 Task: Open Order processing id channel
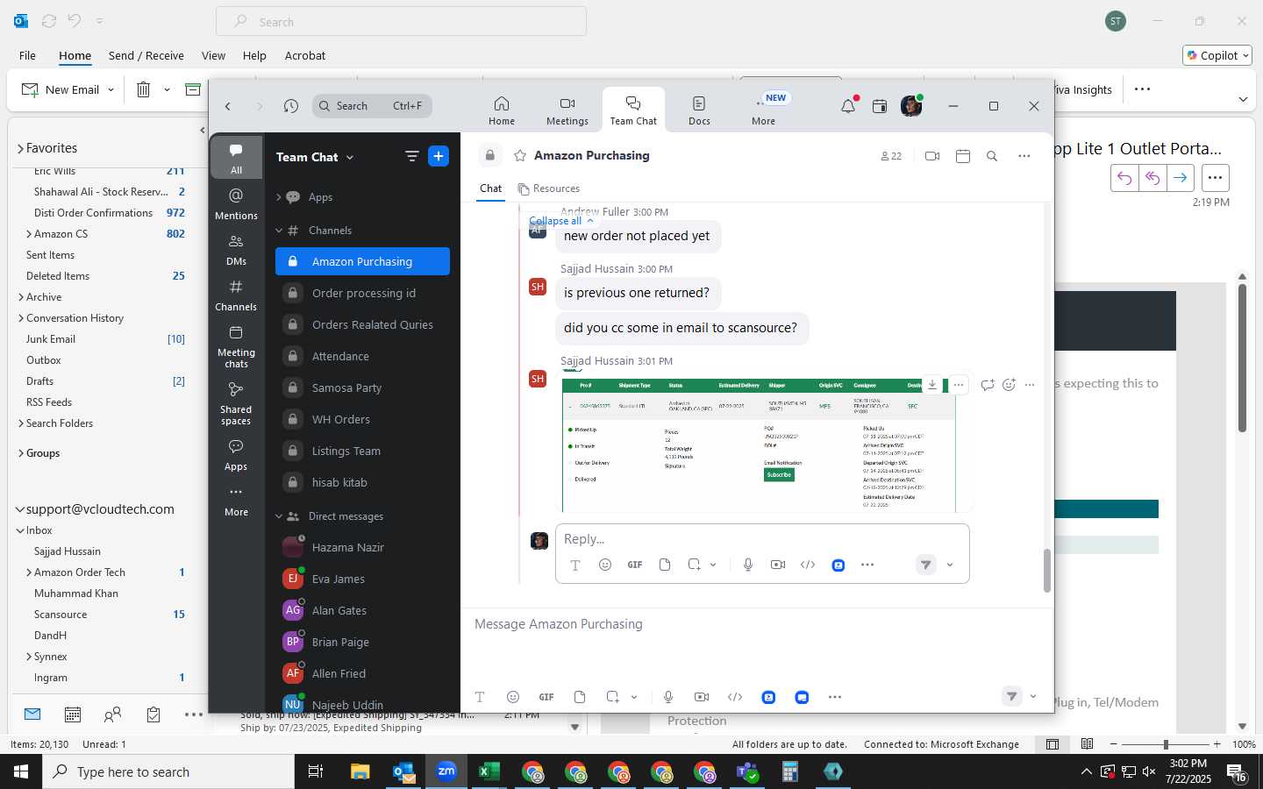362,293
